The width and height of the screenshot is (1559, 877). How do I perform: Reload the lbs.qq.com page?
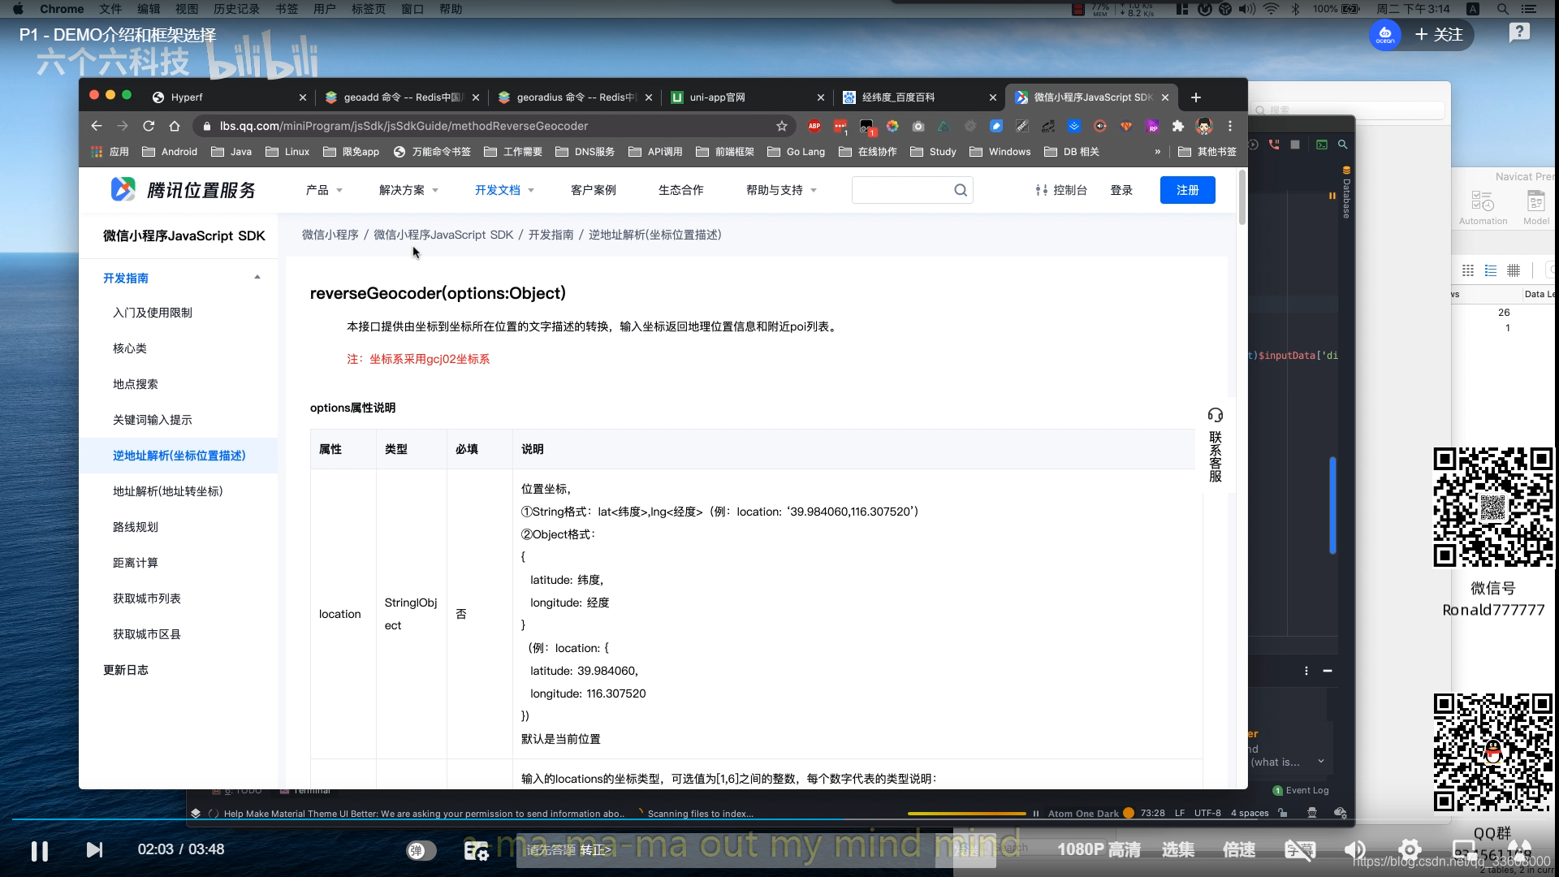click(149, 126)
